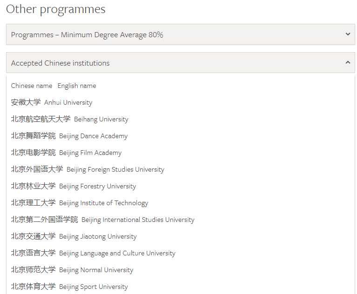Click Beijing Jiaotong University entry
This screenshot has width=357, height=294.
(98, 236)
